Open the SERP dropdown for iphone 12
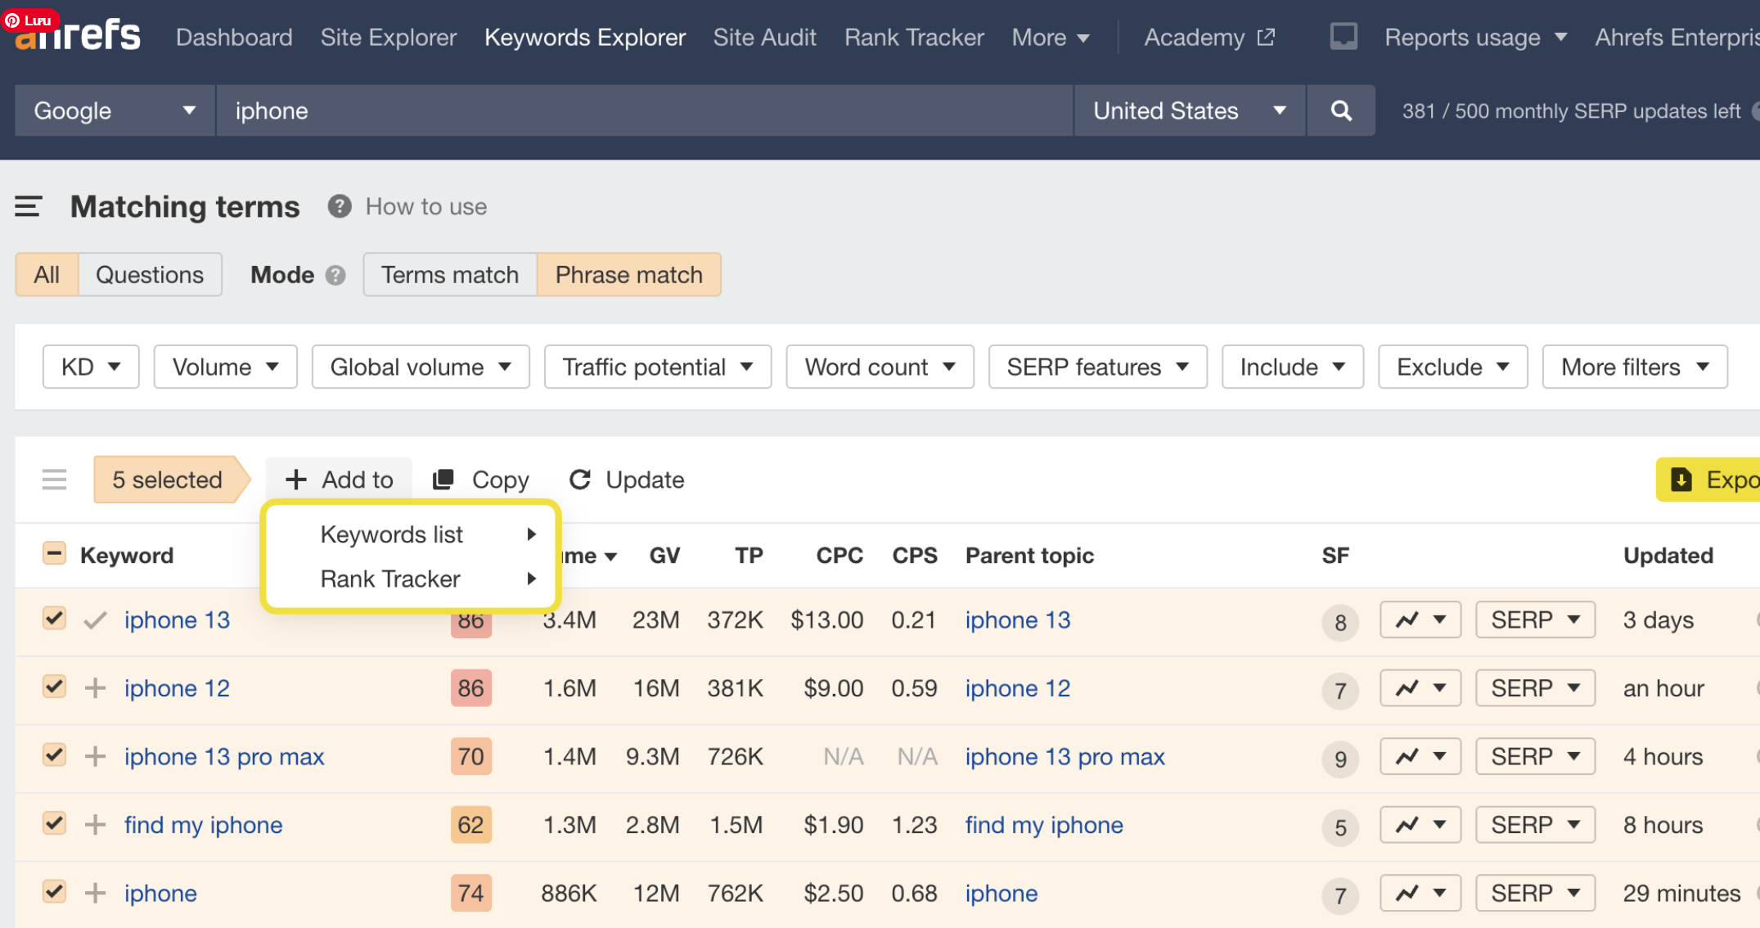Image resolution: width=1760 pixels, height=928 pixels. point(1534,688)
